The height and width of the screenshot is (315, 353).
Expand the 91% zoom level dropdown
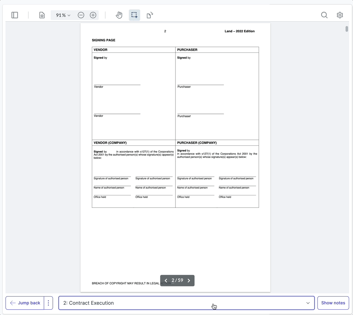(63, 15)
